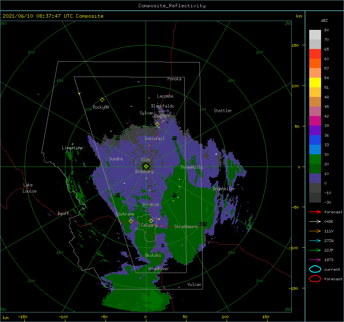Image resolution: width=344 pixels, height=322 pixels.
Task: Click the red forecast arrow legend icon
Action: 315,212
